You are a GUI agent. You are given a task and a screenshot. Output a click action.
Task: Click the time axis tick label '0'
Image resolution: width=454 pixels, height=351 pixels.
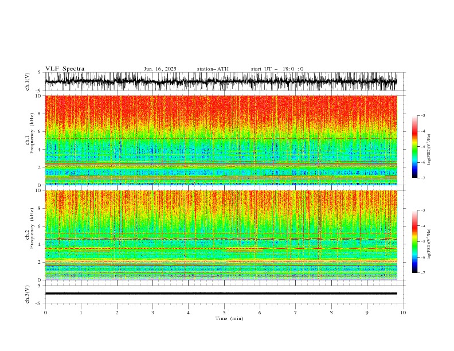45,313
